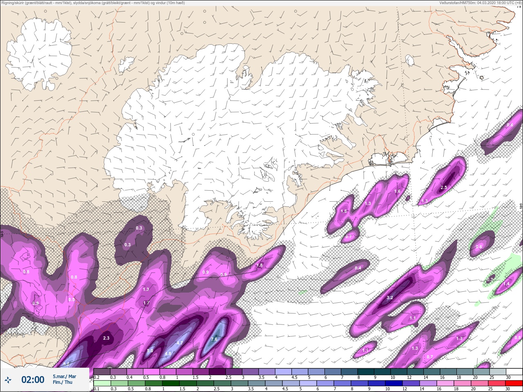The image size is (523, 392).
Task: Click the 1.7 precipitation value on the map
Action: [x=146, y=303]
